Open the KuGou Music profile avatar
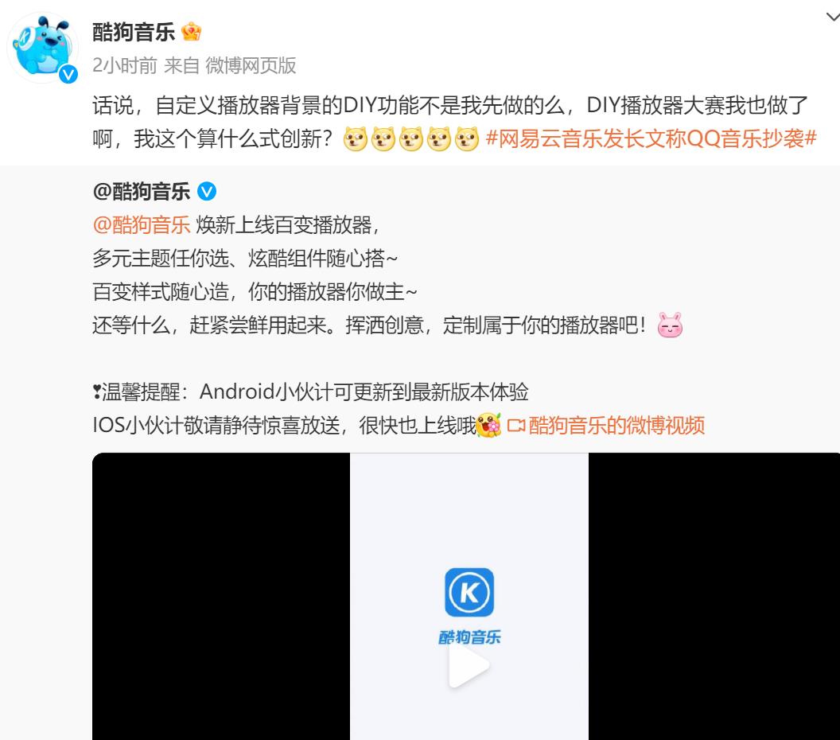 [43, 47]
